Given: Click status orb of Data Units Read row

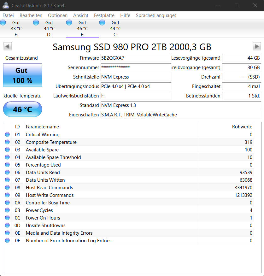Looking at the screenshot, I should (7, 172).
